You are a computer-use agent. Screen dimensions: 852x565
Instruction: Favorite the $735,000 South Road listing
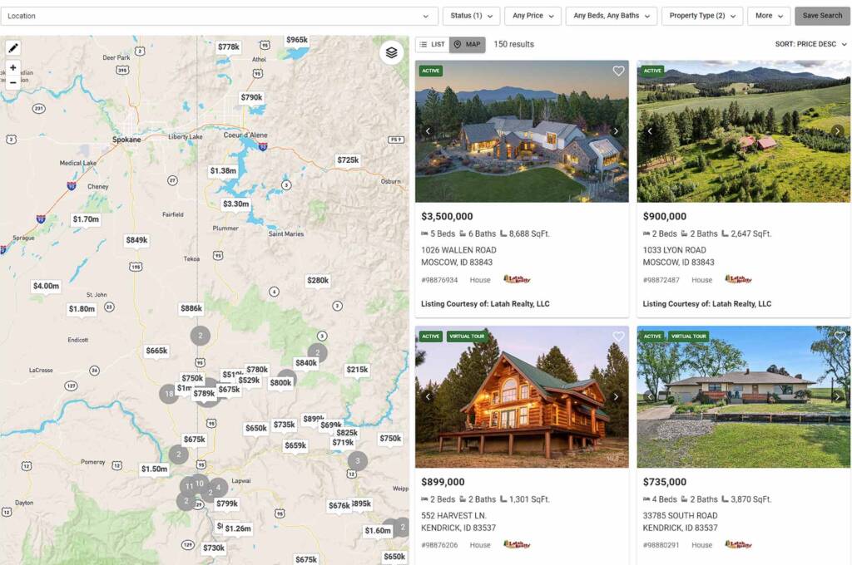[x=840, y=337]
